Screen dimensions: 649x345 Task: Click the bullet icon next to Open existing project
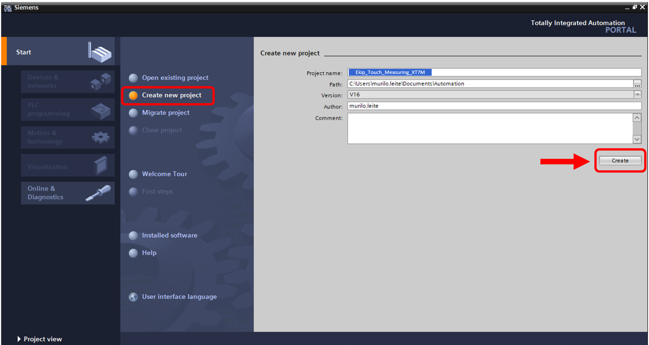coord(134,78)
